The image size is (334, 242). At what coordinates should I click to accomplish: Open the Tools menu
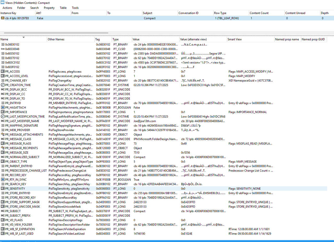(x=75, y=8)
